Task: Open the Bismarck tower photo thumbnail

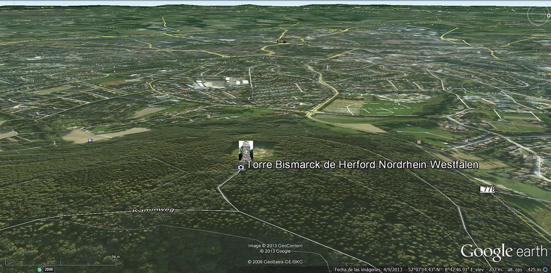Action: tap(245, 150)
